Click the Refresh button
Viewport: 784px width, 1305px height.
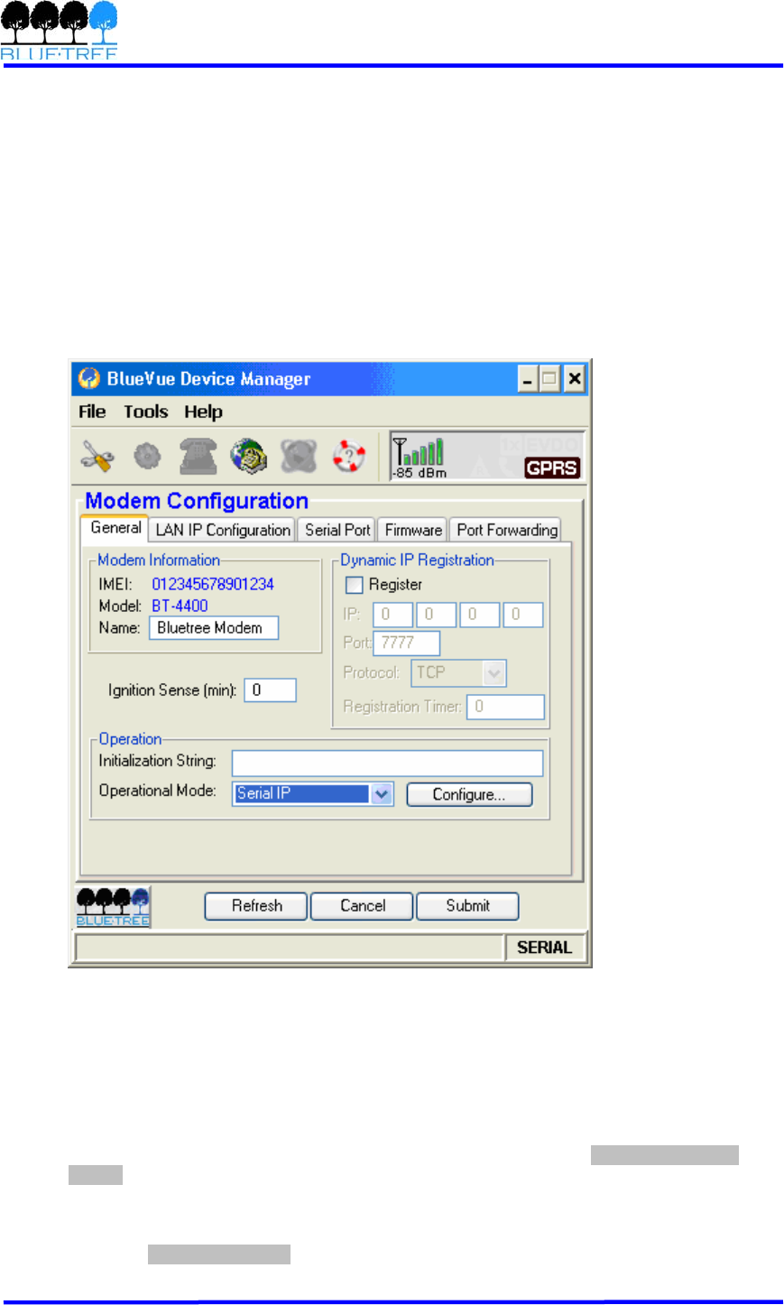[256, 906]
